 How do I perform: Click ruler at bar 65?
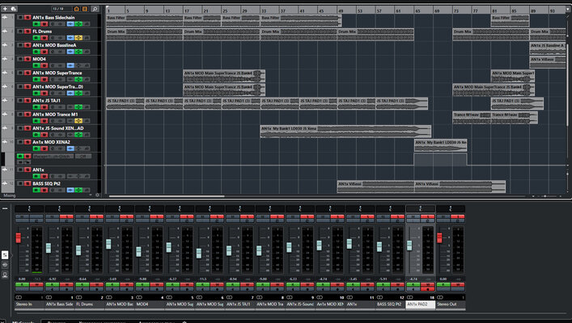417,10
